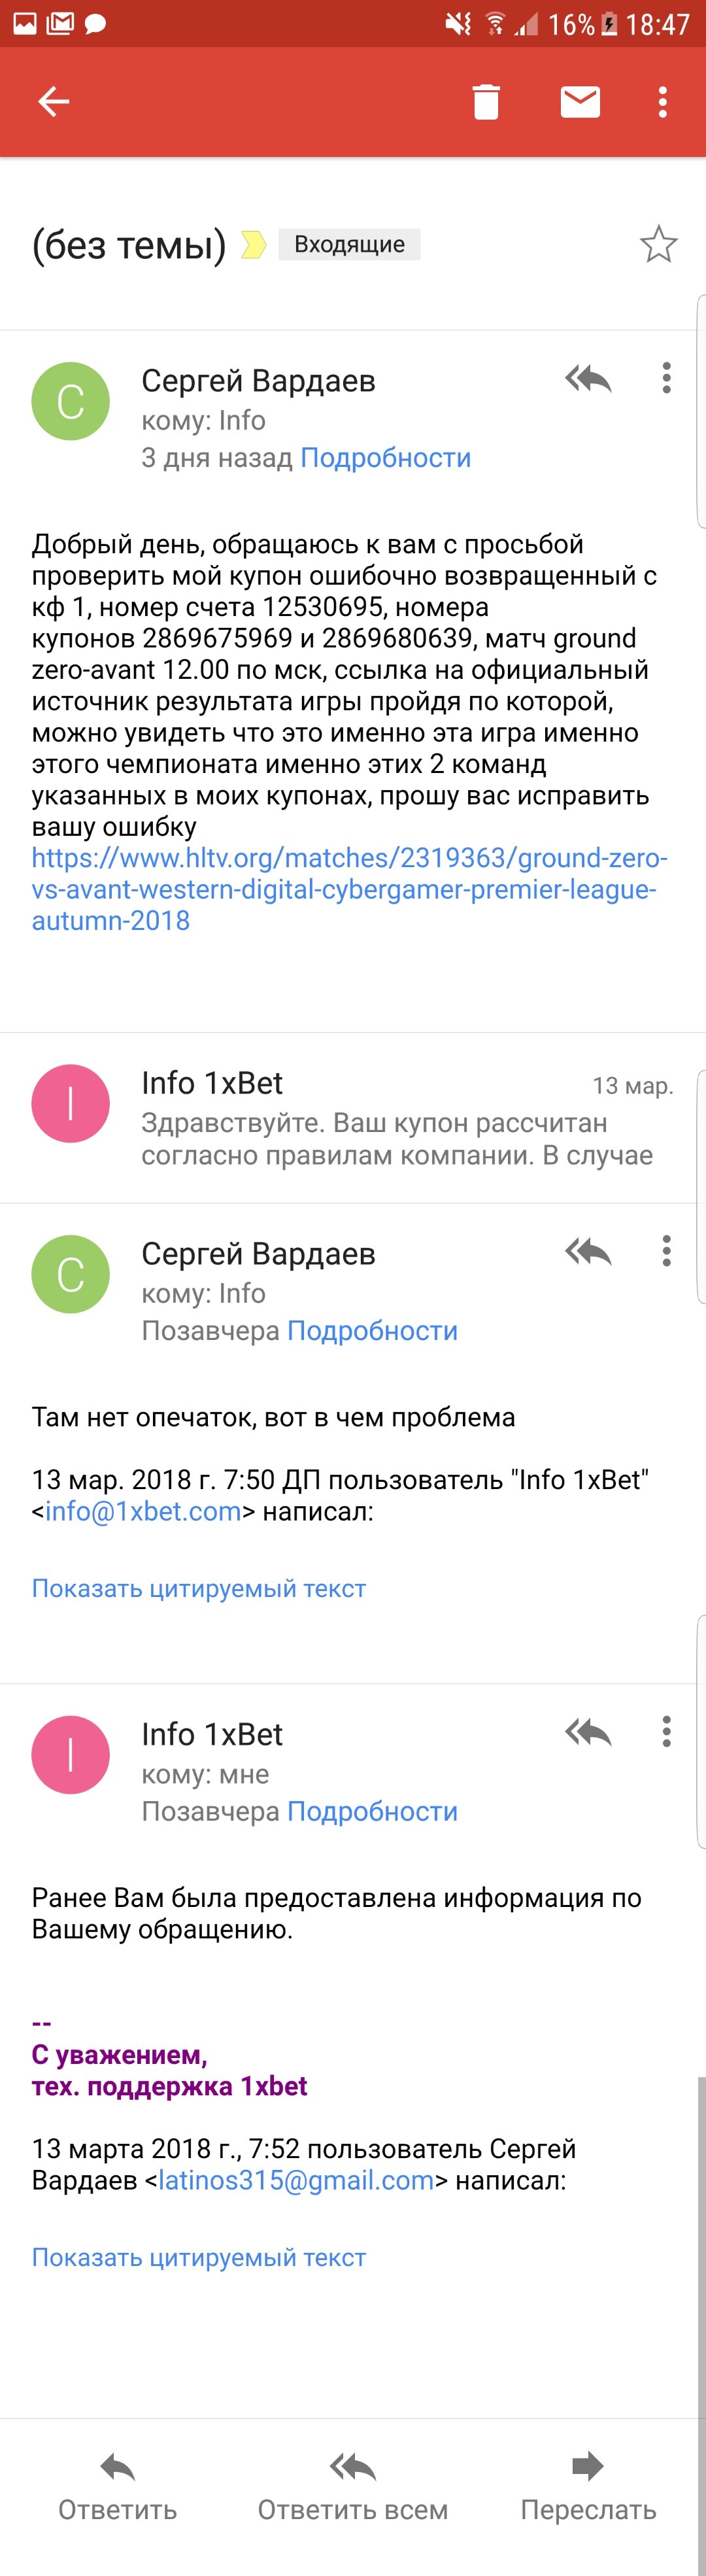
Task: Reply all to first Сергей Вардаев message
Action: (x=588, y=379)
